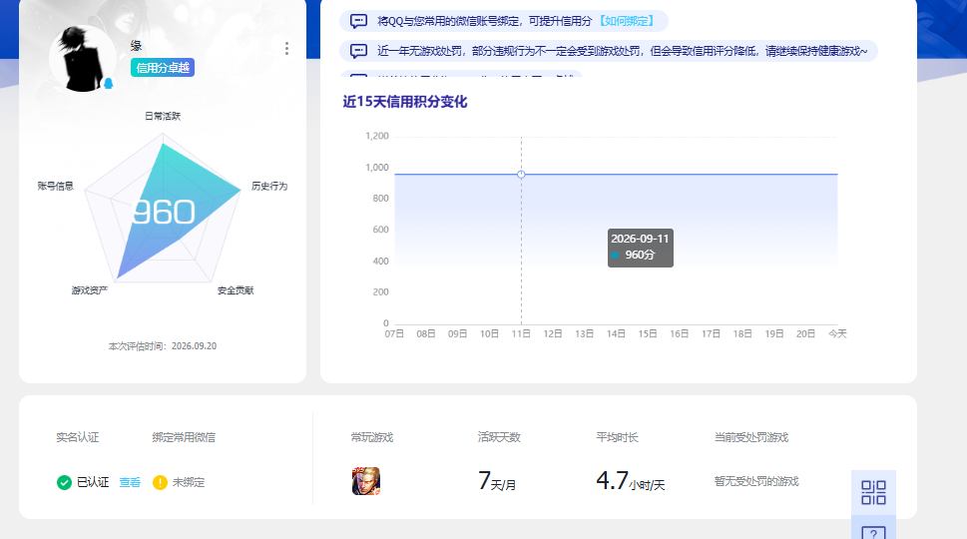
Task: Click the 日常活跃 radar axis label
Action: [x=163, y=116]
